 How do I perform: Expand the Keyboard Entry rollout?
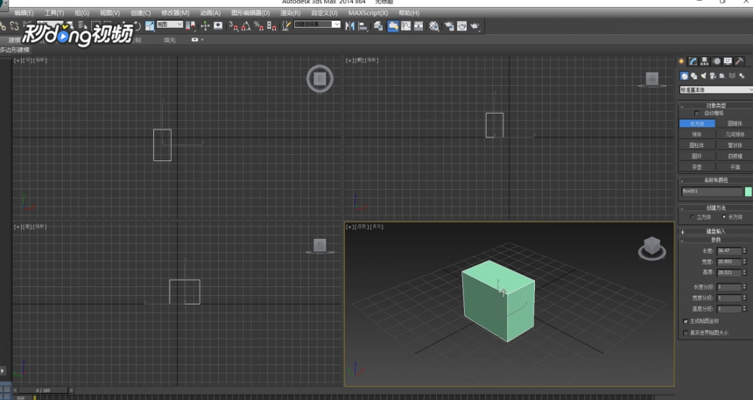(716, 231)
